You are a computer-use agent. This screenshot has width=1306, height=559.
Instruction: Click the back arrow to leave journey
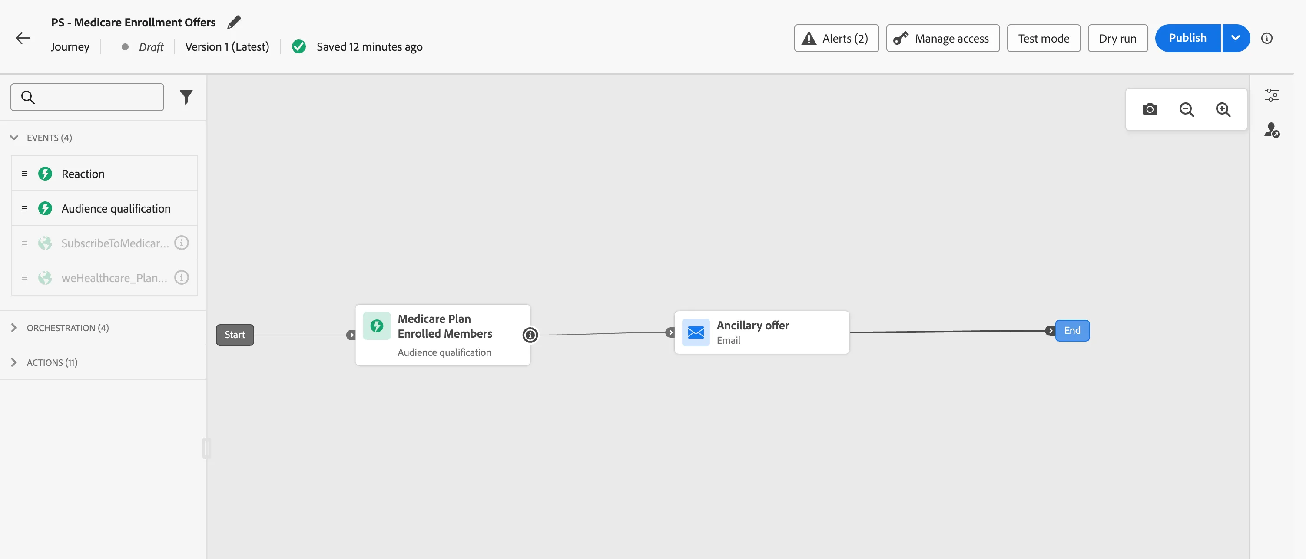click(x=23, y=38)
